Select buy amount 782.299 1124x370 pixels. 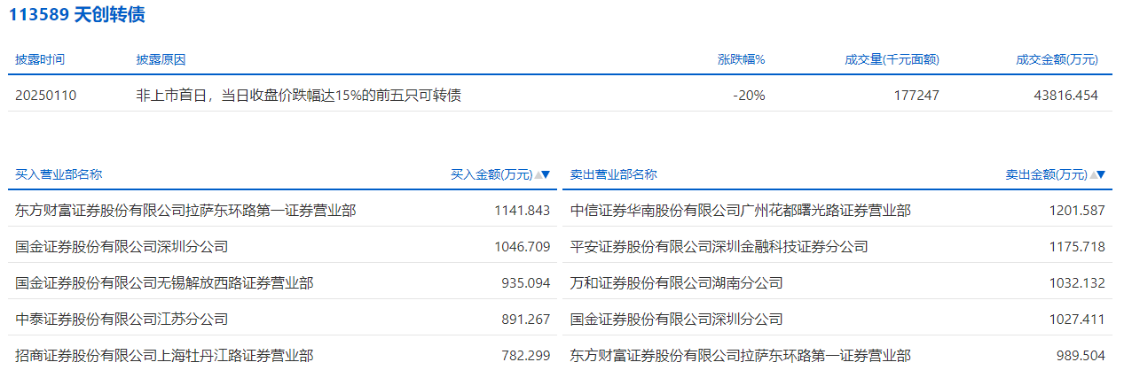[526, 356]
